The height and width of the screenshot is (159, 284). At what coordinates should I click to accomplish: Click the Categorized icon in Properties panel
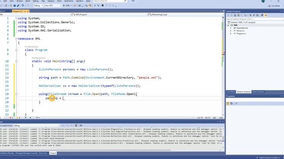(228, 103)
